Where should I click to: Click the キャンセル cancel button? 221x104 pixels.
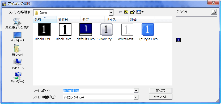(x=161, y=97)
